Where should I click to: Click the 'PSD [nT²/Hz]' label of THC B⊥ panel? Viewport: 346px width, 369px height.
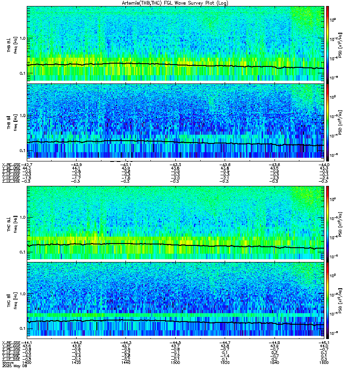(x=340, y=224)
